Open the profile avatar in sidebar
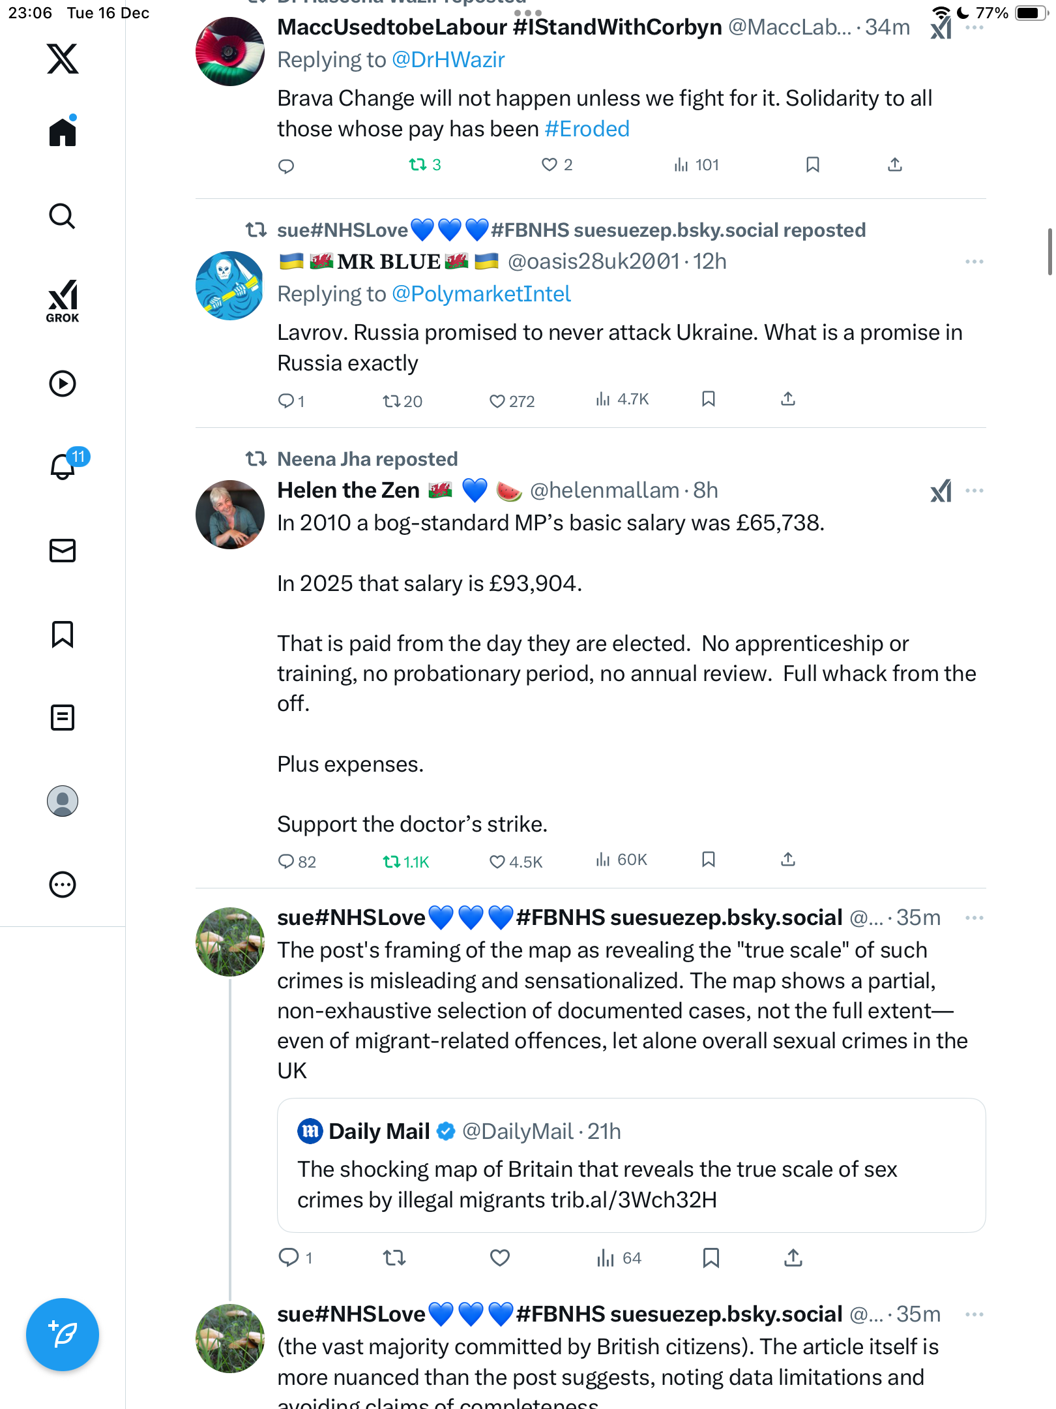Screen dimensions: 1056x1409 63,801
